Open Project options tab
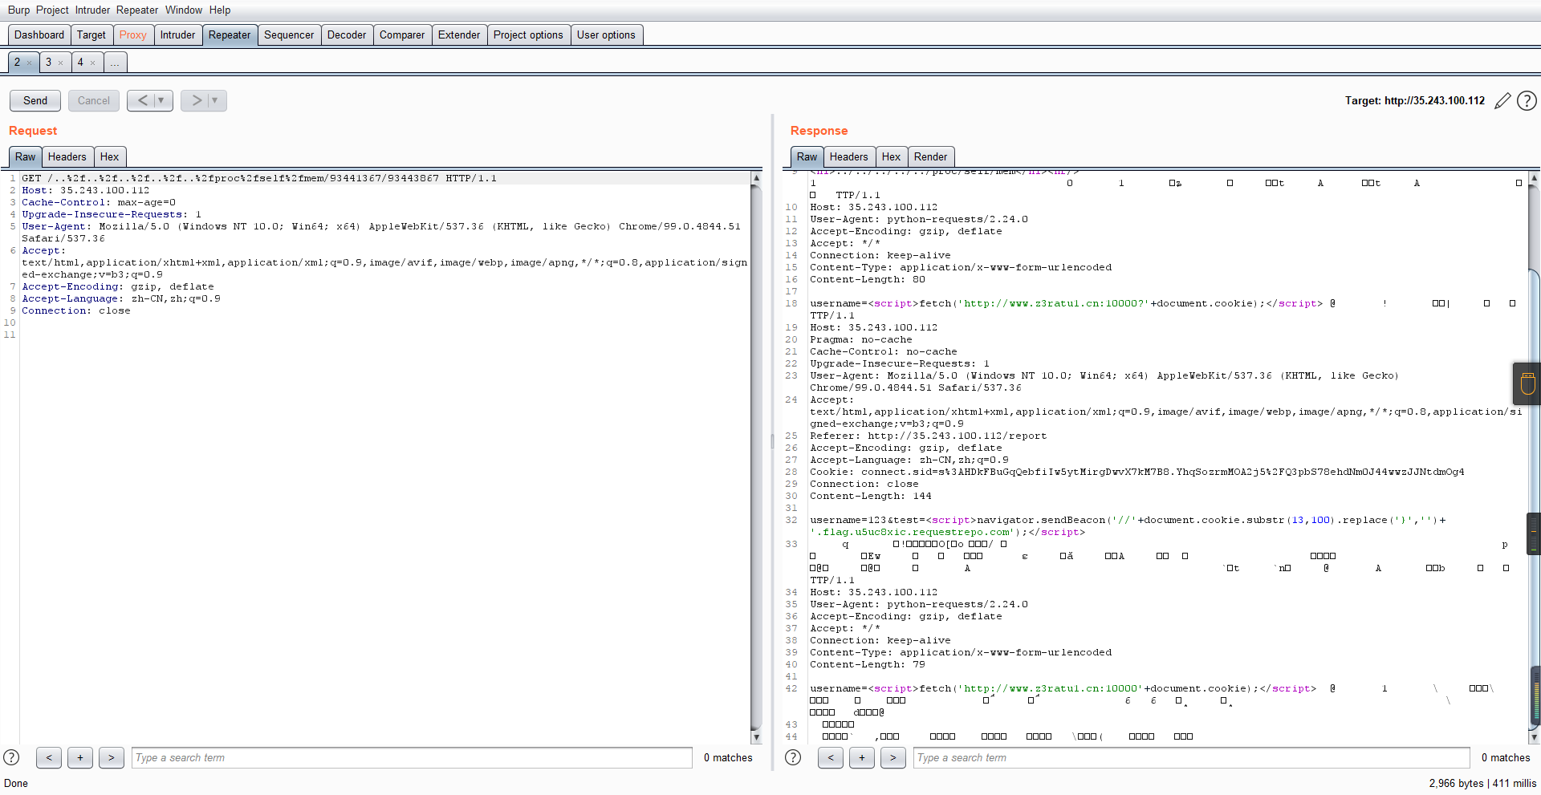The image size is (1541, 795). pos(528,35)
